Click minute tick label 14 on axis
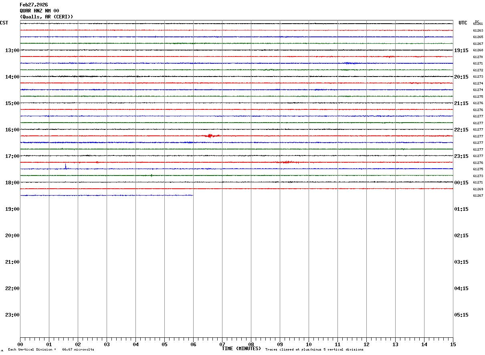This screenshot has width=485, height=355. [x=424, y=345]
